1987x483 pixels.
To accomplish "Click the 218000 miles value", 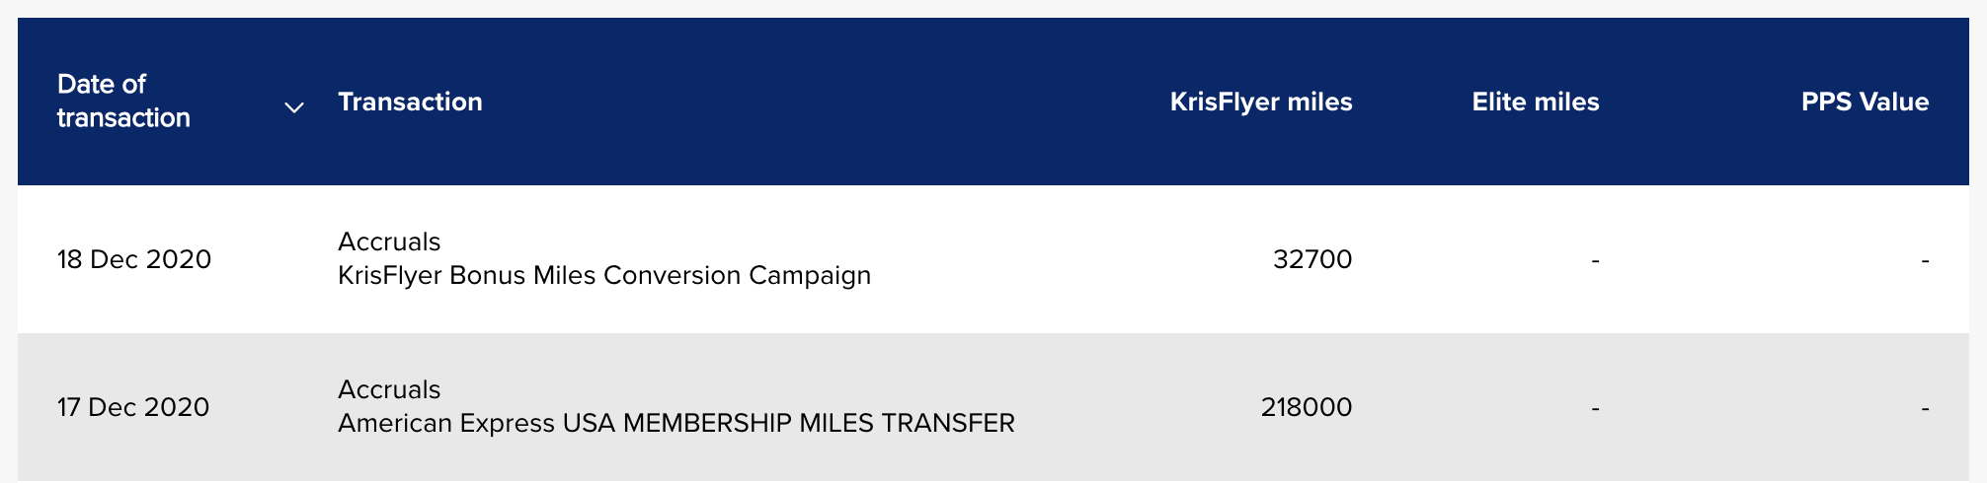I will point(1306,407).
